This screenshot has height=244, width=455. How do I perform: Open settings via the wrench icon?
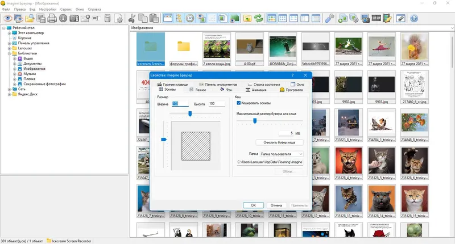[329, 18]
